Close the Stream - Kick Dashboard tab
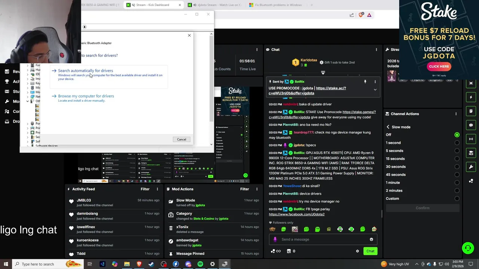479x269 pixels. pyautogui.click(x=180, y=5)
